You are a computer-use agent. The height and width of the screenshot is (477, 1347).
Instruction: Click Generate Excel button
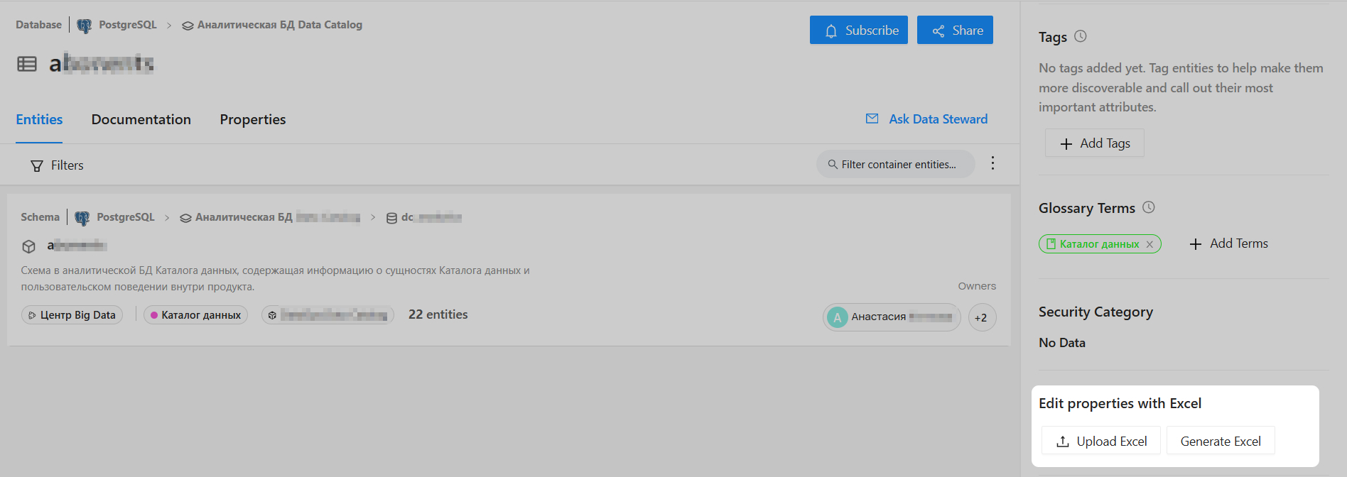coord(1220,441)
